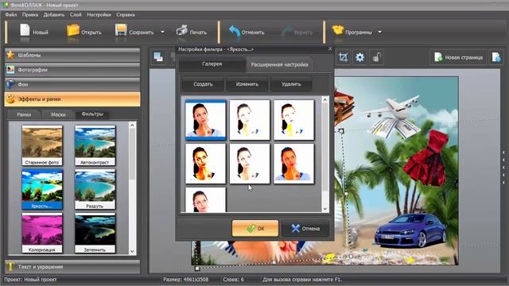The height and width of the screenshot is (286, 509).
Task: Open layer settings gear icon
Action: (x=359, y=57)
